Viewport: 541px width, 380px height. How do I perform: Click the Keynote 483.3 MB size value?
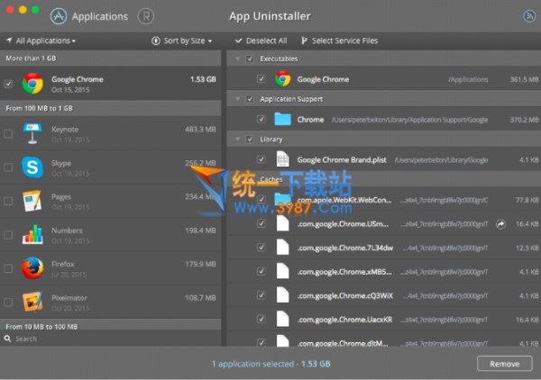tap(200, 130)
